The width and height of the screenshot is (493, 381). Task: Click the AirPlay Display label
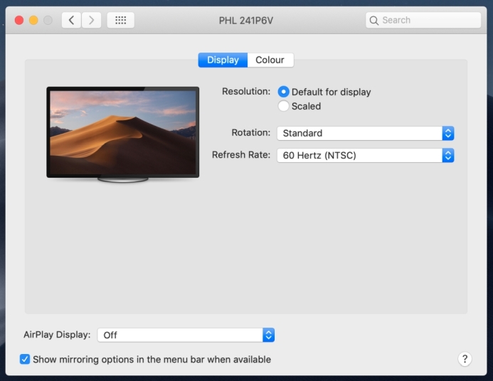coord(57,335)
